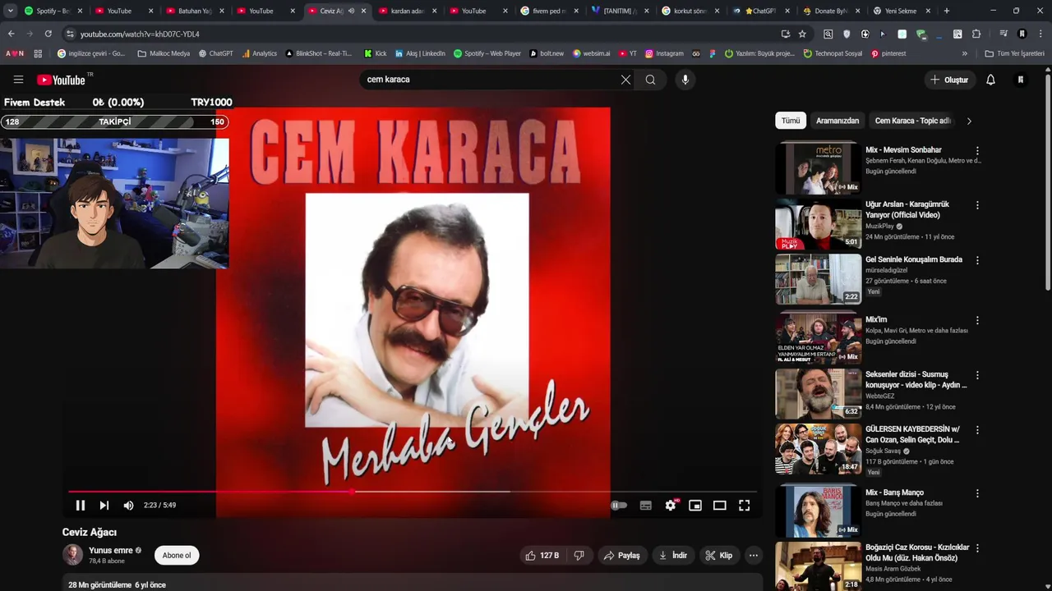
Task: Click the Oluştur create button
Action: point(949,80)
